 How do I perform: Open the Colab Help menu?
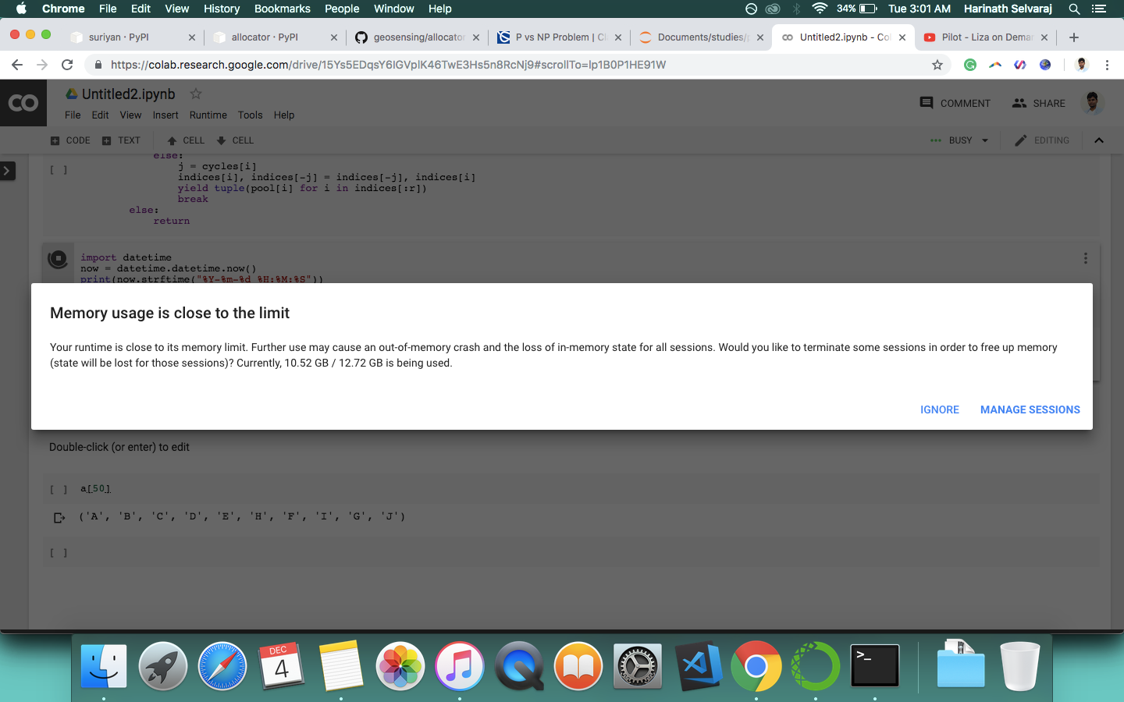284,115
